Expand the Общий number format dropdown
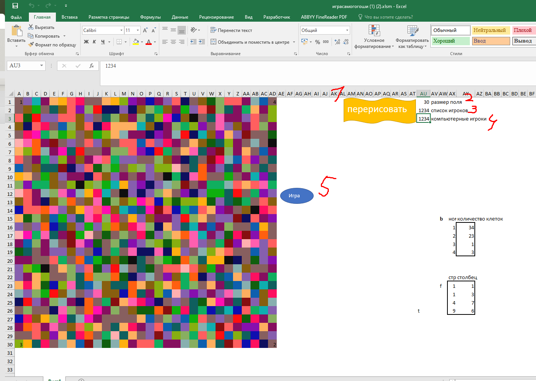536x381 pixels. pyautogui.click(x=347, y=30)
